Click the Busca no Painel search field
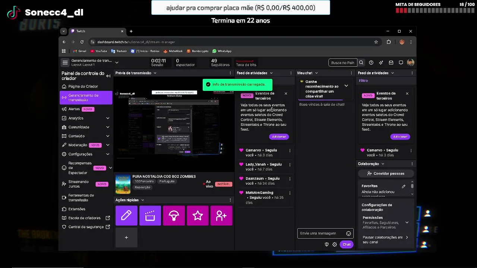 pos(342,63)
